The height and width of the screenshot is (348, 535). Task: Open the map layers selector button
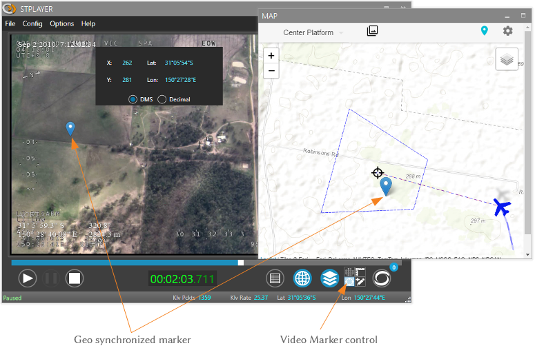pos(507,60)
